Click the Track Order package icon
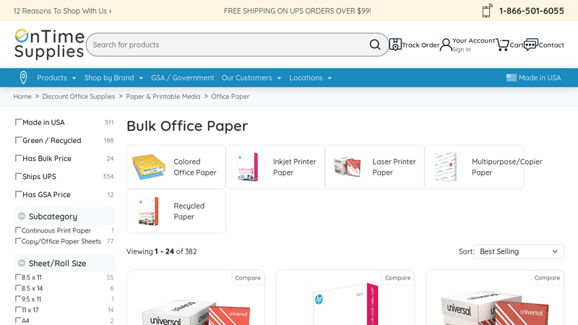 tap(395, 45)
